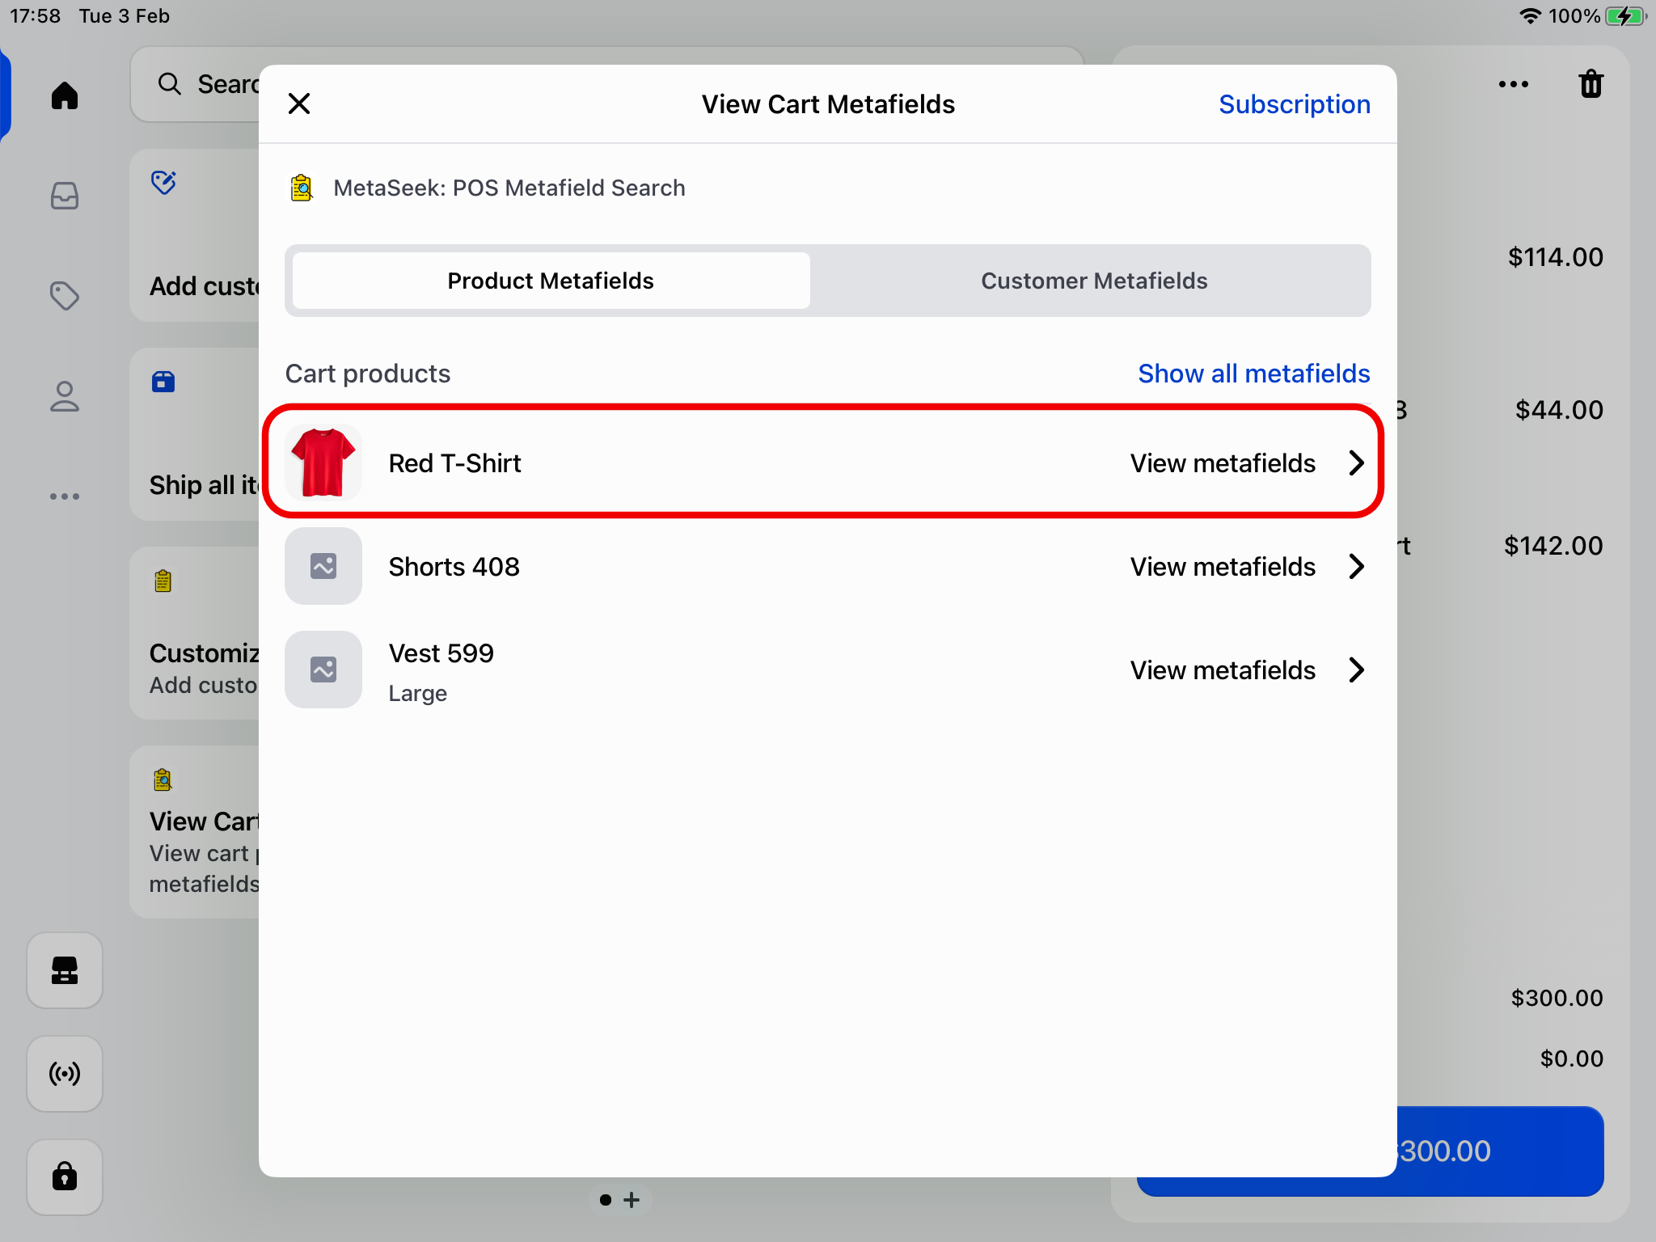
Task: Open the Subscription link
Action: (1294, 104)
